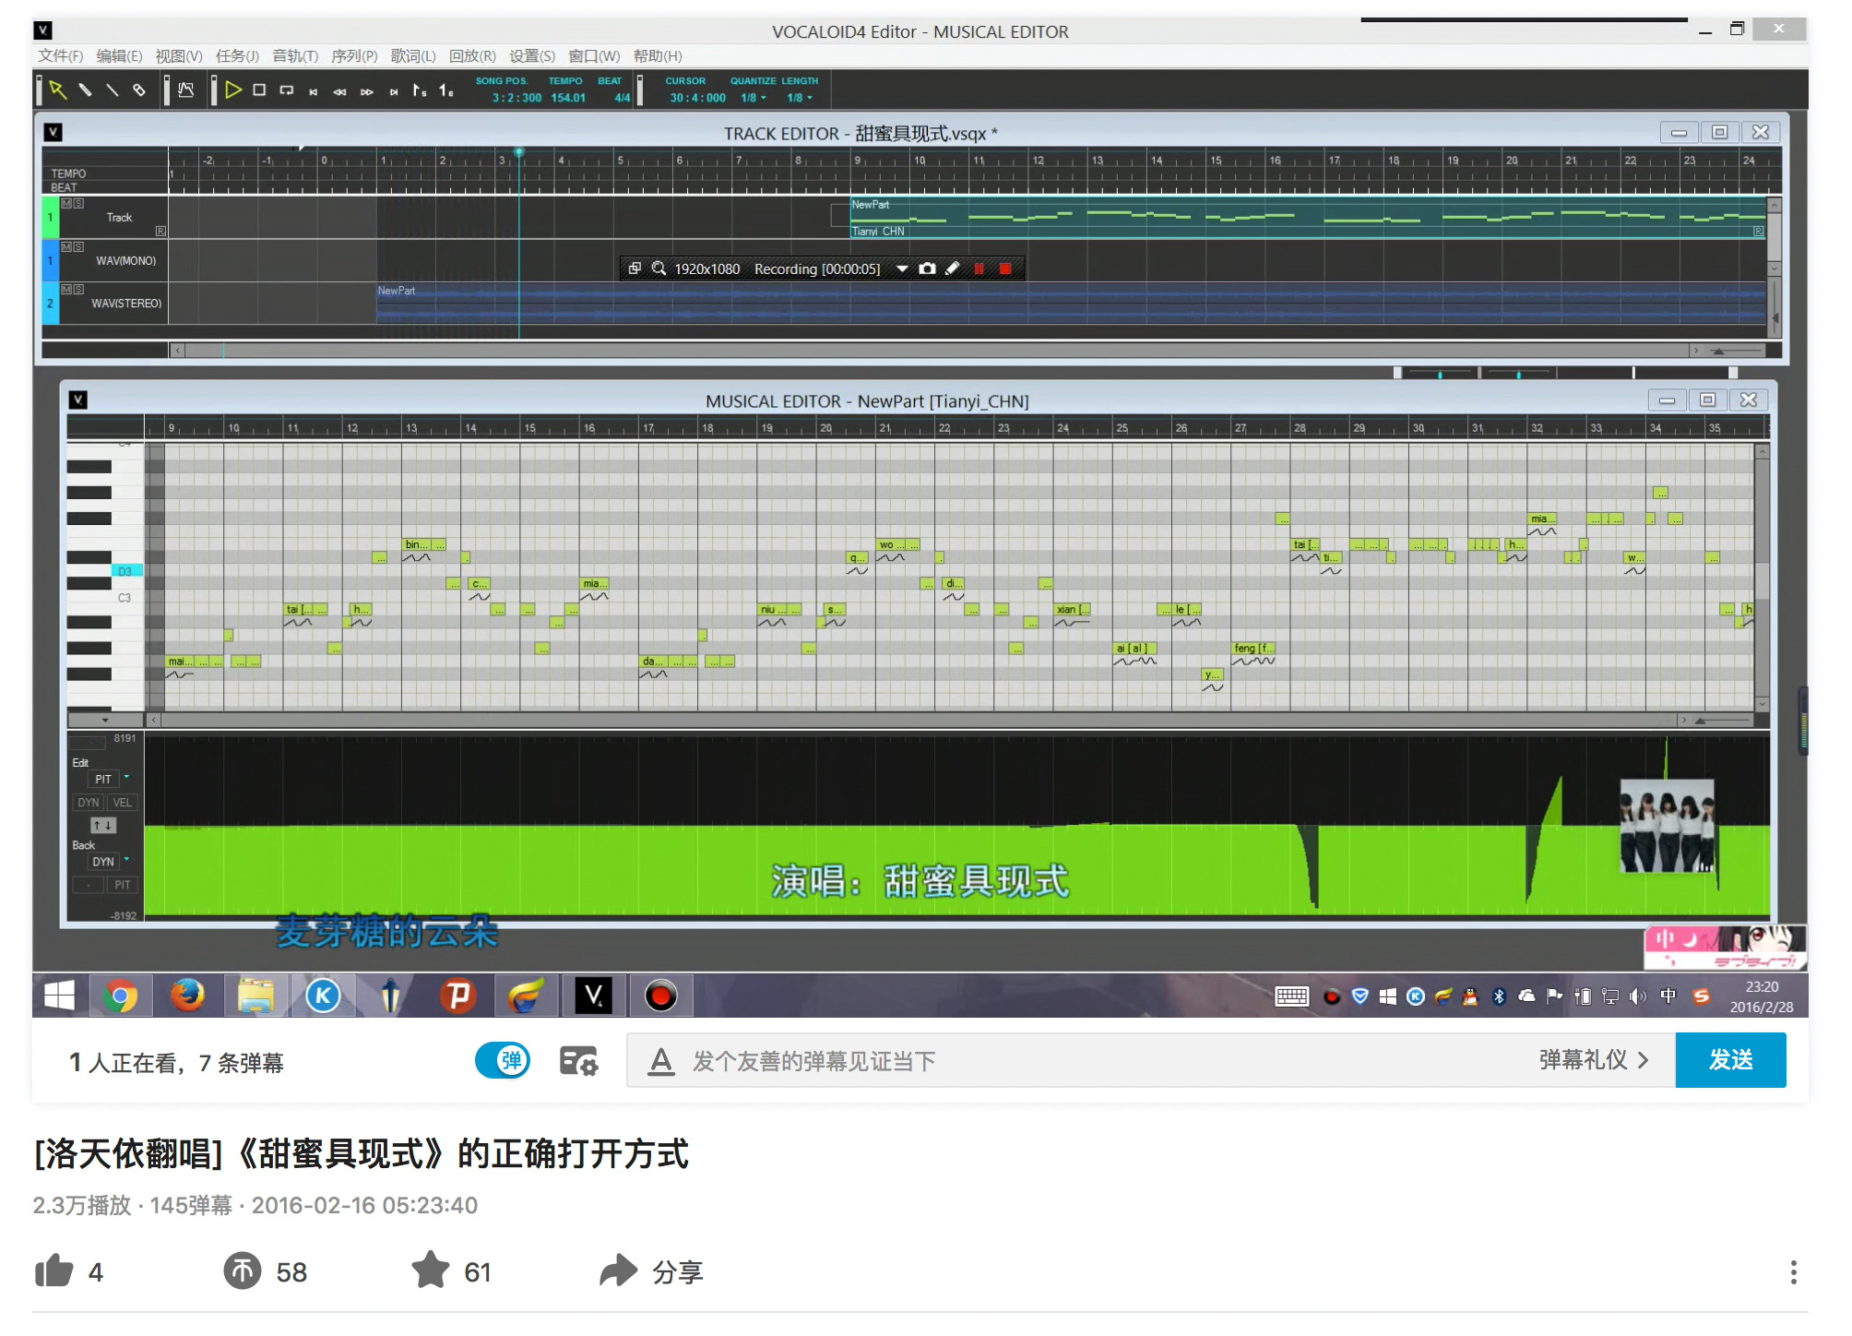The width and height of the screenshot is (1852, 1336).
Task: Click the coin donation icon
Action: [243, 1271]
